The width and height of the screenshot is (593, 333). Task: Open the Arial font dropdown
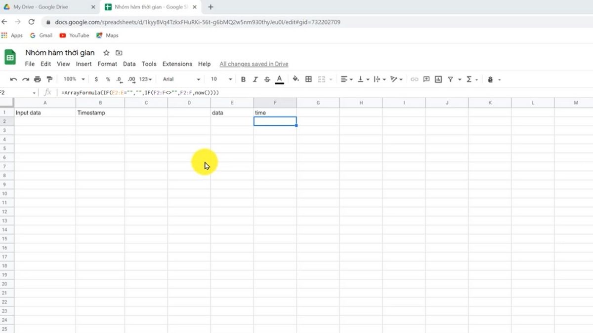[x=181, y=79]
